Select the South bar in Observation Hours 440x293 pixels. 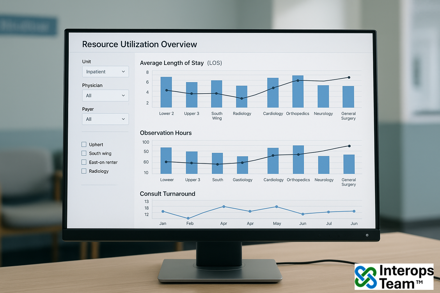point(217,163)
